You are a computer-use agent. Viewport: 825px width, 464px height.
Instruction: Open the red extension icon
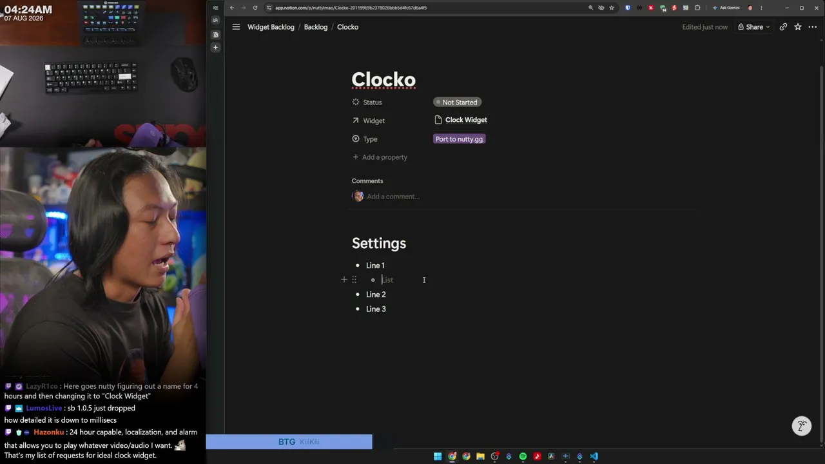click(x=651, y=8)
